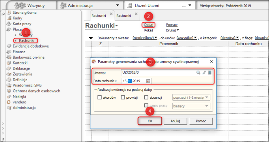Switch to the first Rachunki tab

coord(99,16)
